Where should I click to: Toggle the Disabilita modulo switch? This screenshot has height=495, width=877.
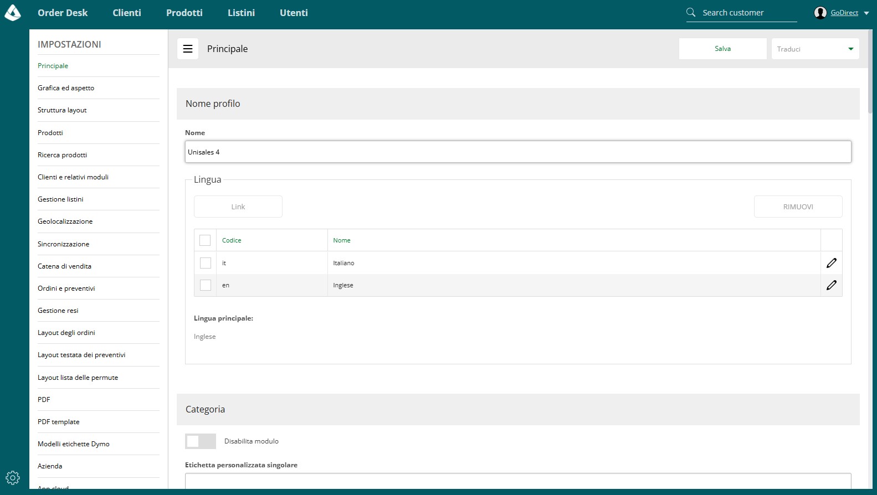tap(201, 441)
